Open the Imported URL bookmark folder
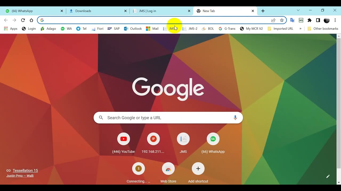 pyautogui.click(x=280, y=29)
